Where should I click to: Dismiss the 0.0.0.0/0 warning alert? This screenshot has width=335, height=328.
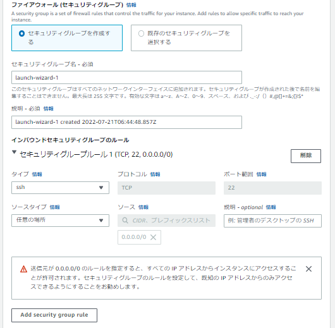308,269
